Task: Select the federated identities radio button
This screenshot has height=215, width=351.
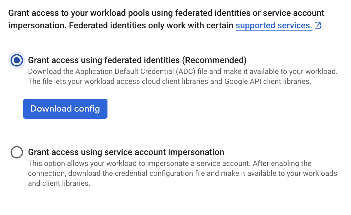Action: pos(16,60)
